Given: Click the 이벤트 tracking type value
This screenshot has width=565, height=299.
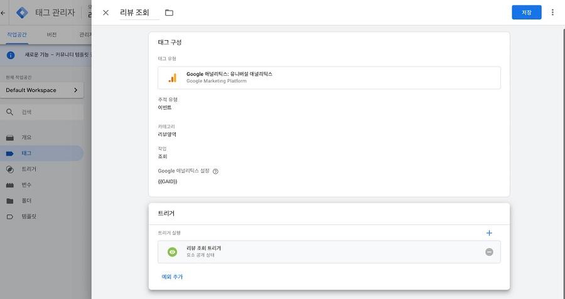Looking at the screenshot, I should click(164, 107).
